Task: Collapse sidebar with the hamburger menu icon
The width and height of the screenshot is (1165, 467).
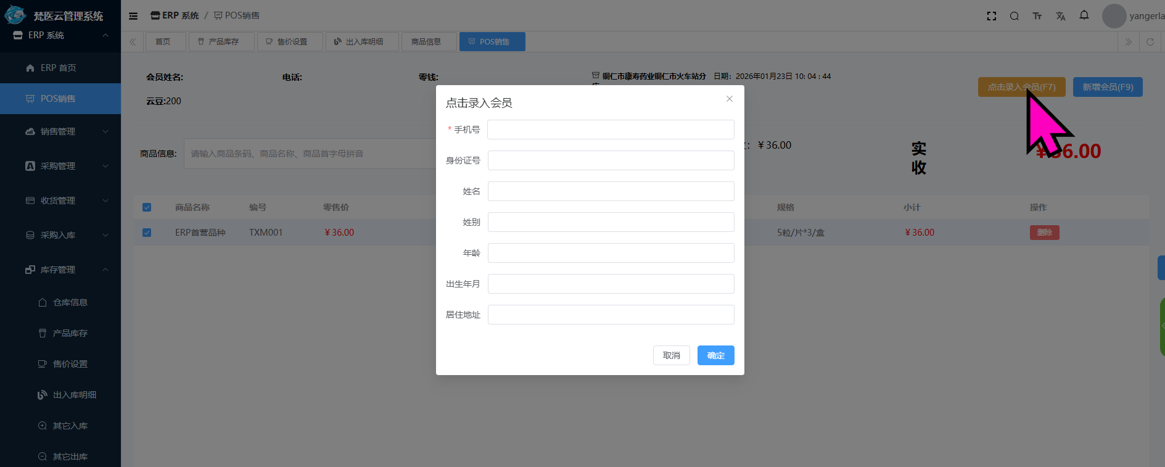Action: pyautogui.click(x=133, y=16)
